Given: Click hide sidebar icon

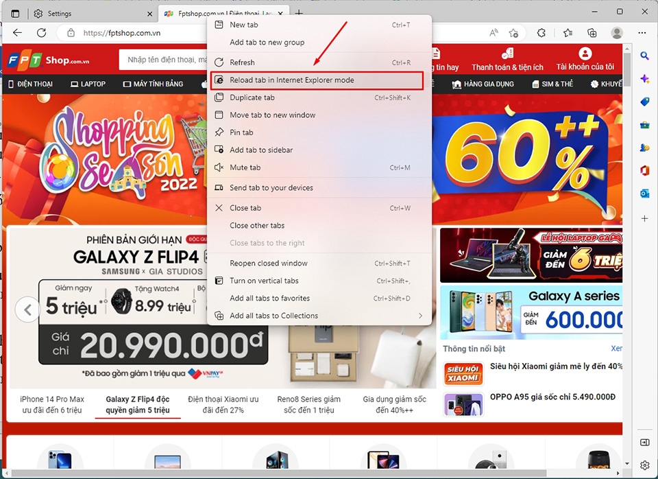Looking at the screenshot, I should click(x=644, y=443).
